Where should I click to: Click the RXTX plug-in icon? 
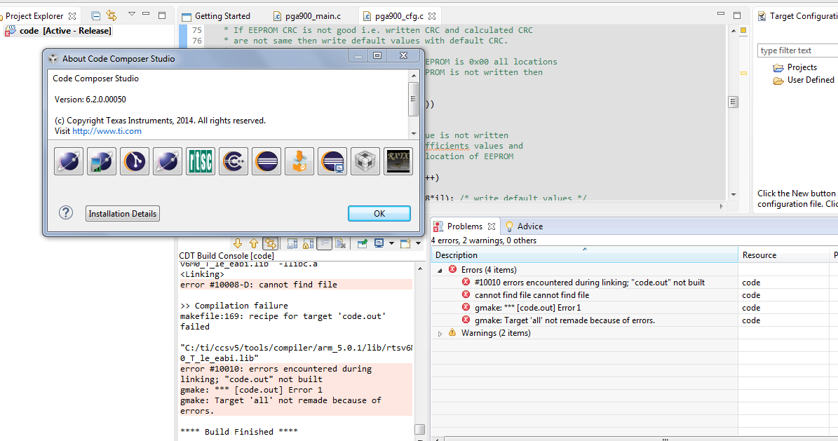pyautogui.click(x=398, y=161)
